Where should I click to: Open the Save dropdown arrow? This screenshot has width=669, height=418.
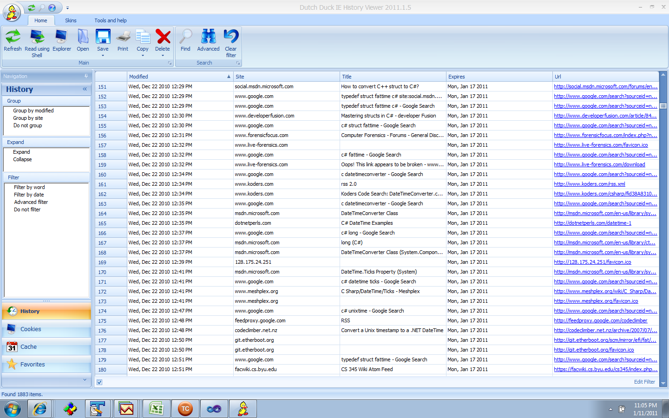[x=103, y=56]
